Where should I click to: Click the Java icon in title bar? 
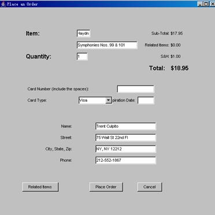click(x=3, y=4)
